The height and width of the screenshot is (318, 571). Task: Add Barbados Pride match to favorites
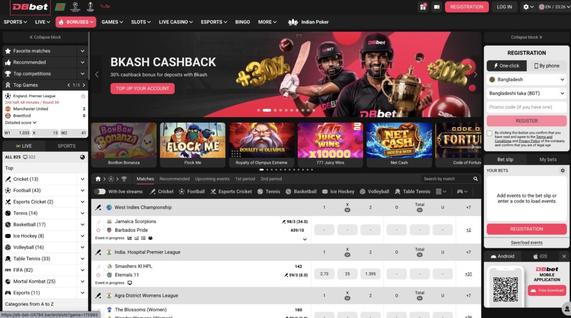98,230
